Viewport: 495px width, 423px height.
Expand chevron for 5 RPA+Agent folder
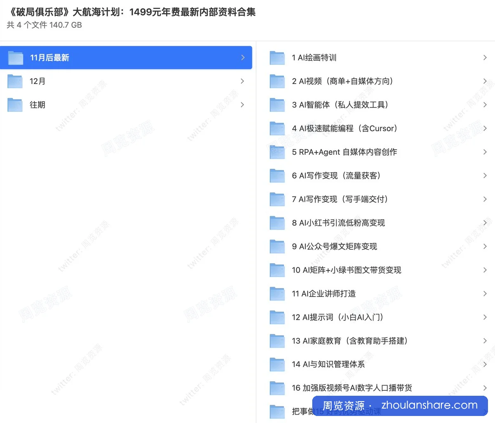click(x=485, y=152)
